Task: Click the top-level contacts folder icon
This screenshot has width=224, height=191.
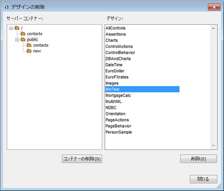Action: (23, 34)
